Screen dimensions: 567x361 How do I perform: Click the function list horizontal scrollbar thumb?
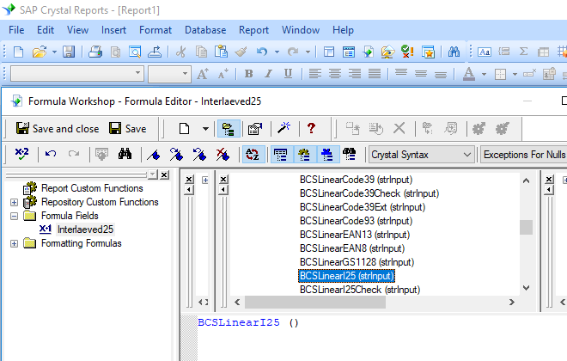(315, 302)
